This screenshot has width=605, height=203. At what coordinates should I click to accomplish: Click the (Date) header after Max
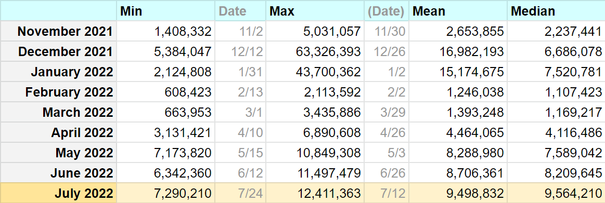point(387,11)
